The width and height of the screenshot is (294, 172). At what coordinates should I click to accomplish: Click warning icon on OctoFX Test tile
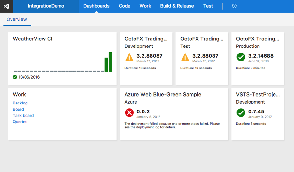(x=185, y=57)
